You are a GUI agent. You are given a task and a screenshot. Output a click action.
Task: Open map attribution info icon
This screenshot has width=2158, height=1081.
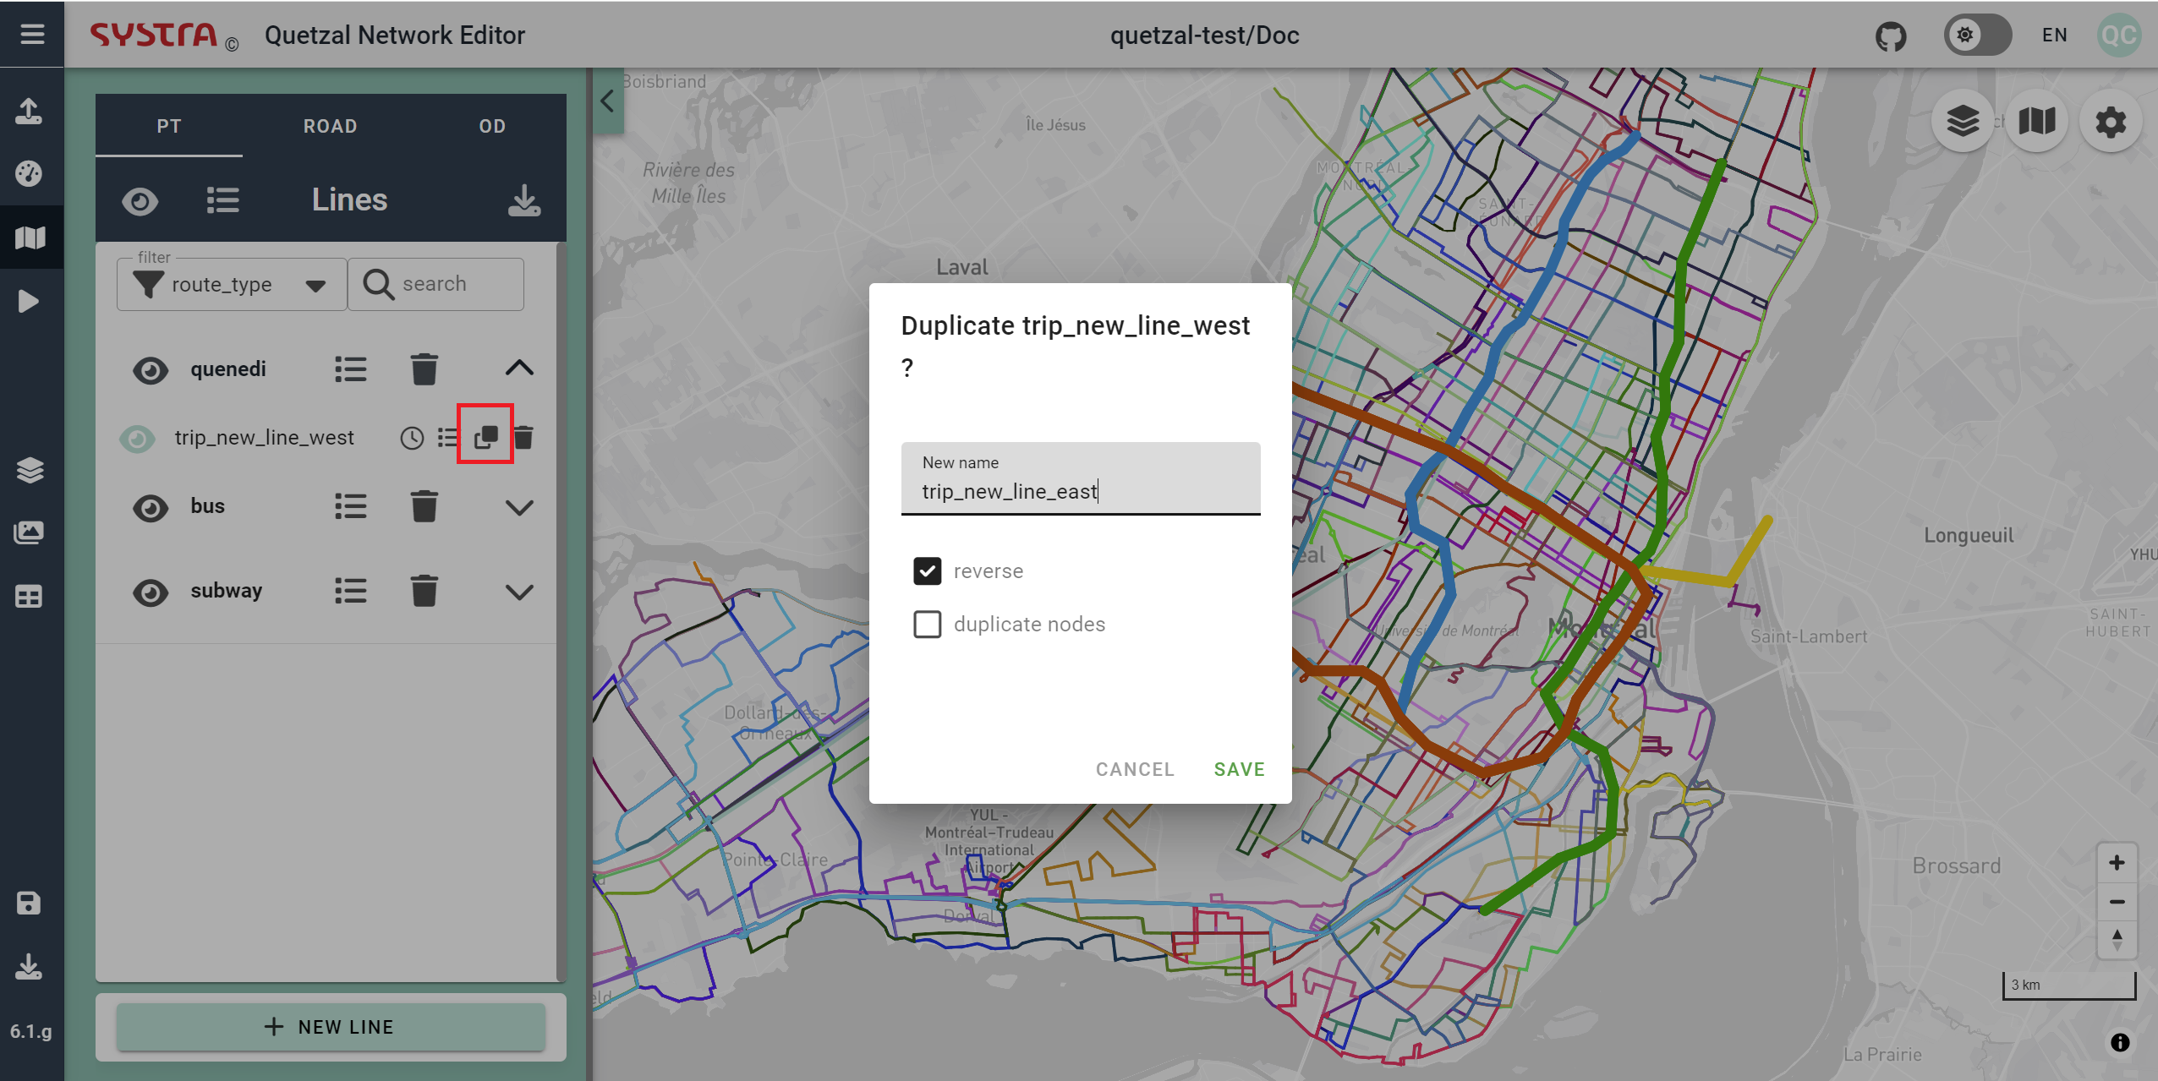[2121, 1043]
